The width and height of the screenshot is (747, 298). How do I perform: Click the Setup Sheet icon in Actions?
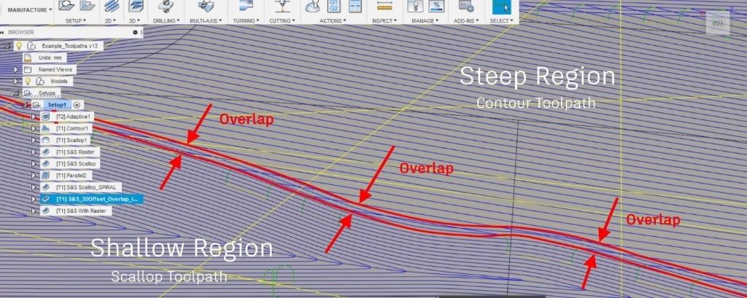click(x=355, y=5)
